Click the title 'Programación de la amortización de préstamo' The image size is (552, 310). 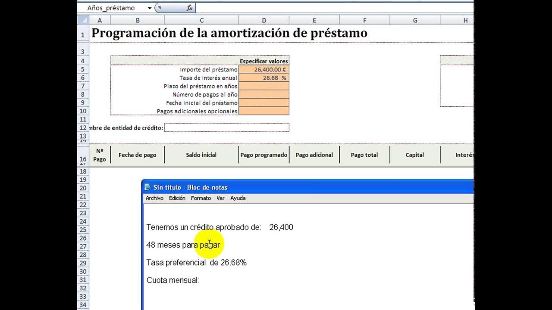pyautogui.click(x=229, y=33)
